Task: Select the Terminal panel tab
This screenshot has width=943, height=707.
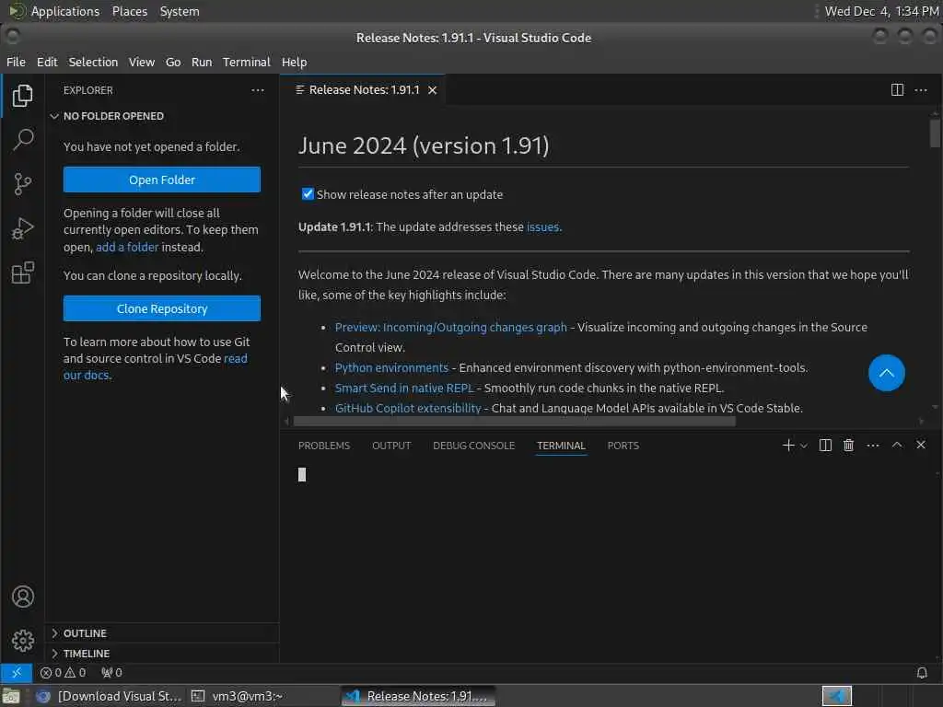Action: tap(561, 446)
